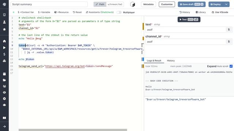Click the script path u/trevor/tel
234x131 pixels.
115,4
